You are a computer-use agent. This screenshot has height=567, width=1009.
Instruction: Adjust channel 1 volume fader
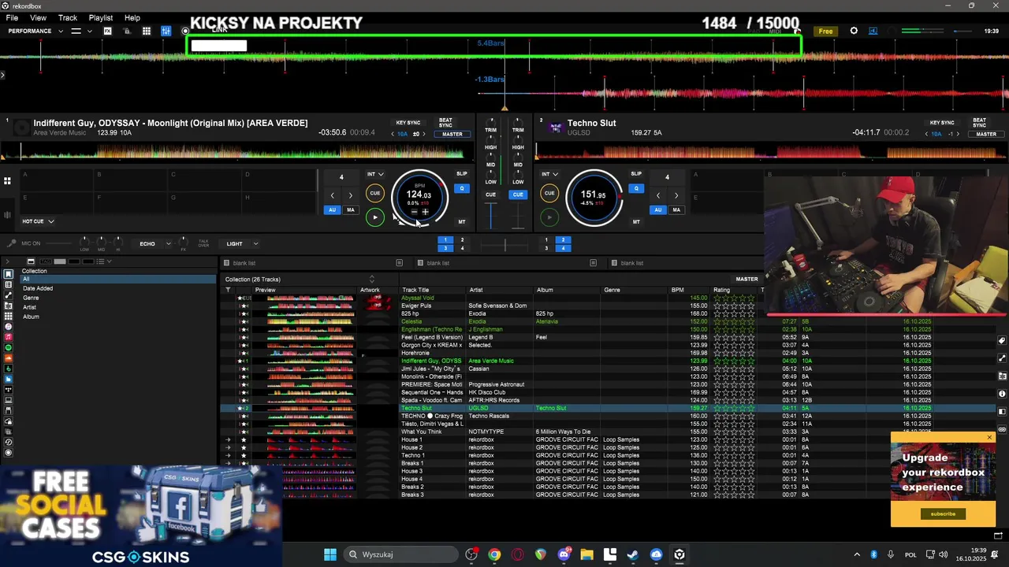point(491,217)
